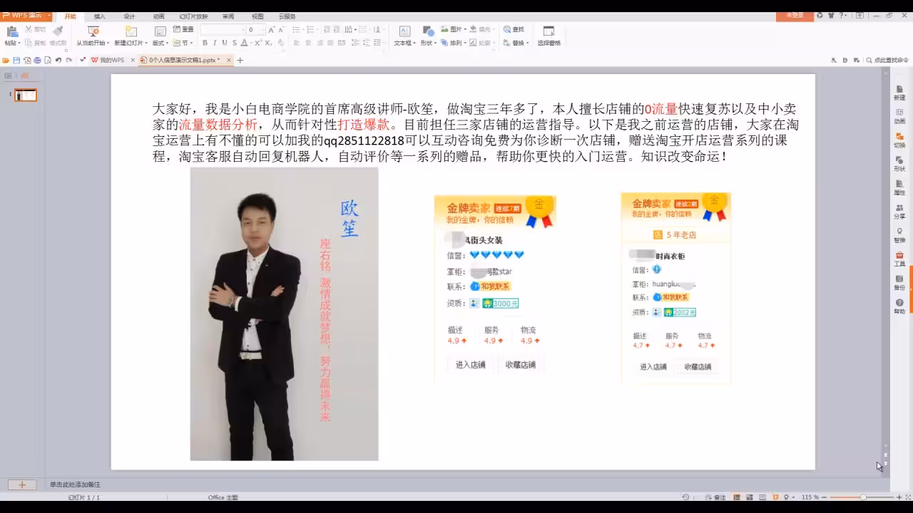
Task: Start slideshow from current slide icon
Action: point(93,31)
